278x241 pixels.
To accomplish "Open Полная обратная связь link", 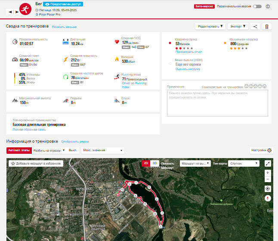I will [29, 130].
